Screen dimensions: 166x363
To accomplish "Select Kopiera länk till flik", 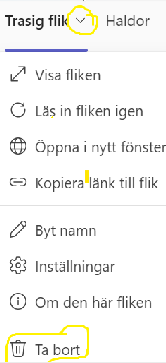I will point(83,183).
